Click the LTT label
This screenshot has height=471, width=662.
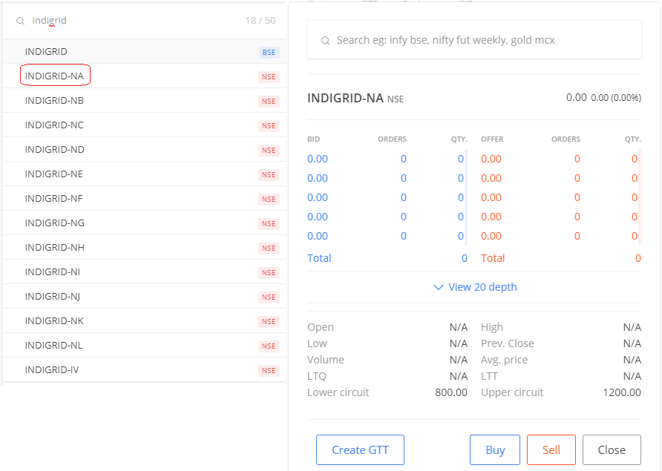[489, 376]
